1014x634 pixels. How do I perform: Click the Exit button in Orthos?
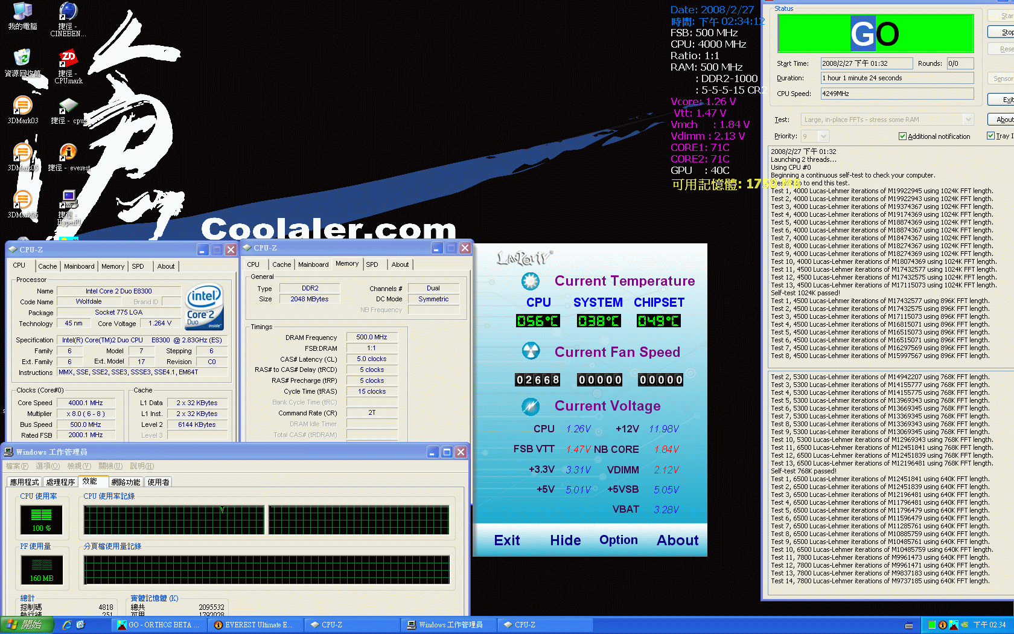(x=1002, y=100)
